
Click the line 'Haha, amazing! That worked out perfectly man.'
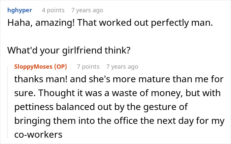coord(110,23)
